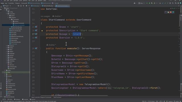
Task: Open the Window menu
Action: click(x=40, y=1)
